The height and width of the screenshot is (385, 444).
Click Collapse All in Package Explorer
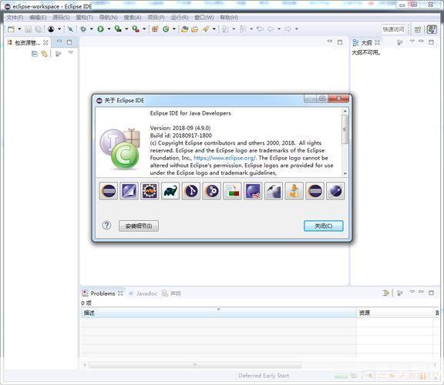click(35, 53)
